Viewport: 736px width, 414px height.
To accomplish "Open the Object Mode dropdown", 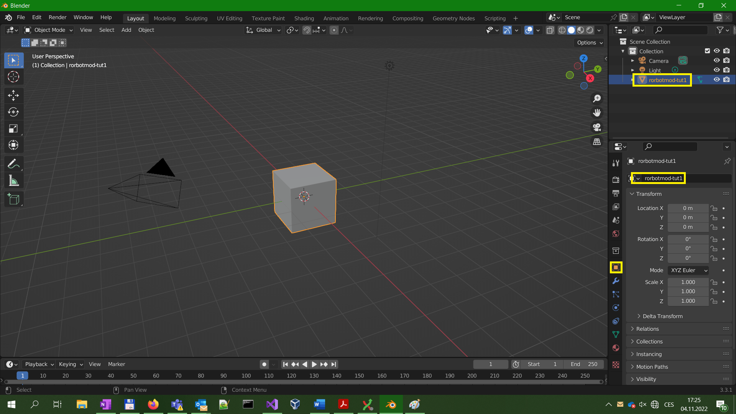I will 48,30.
